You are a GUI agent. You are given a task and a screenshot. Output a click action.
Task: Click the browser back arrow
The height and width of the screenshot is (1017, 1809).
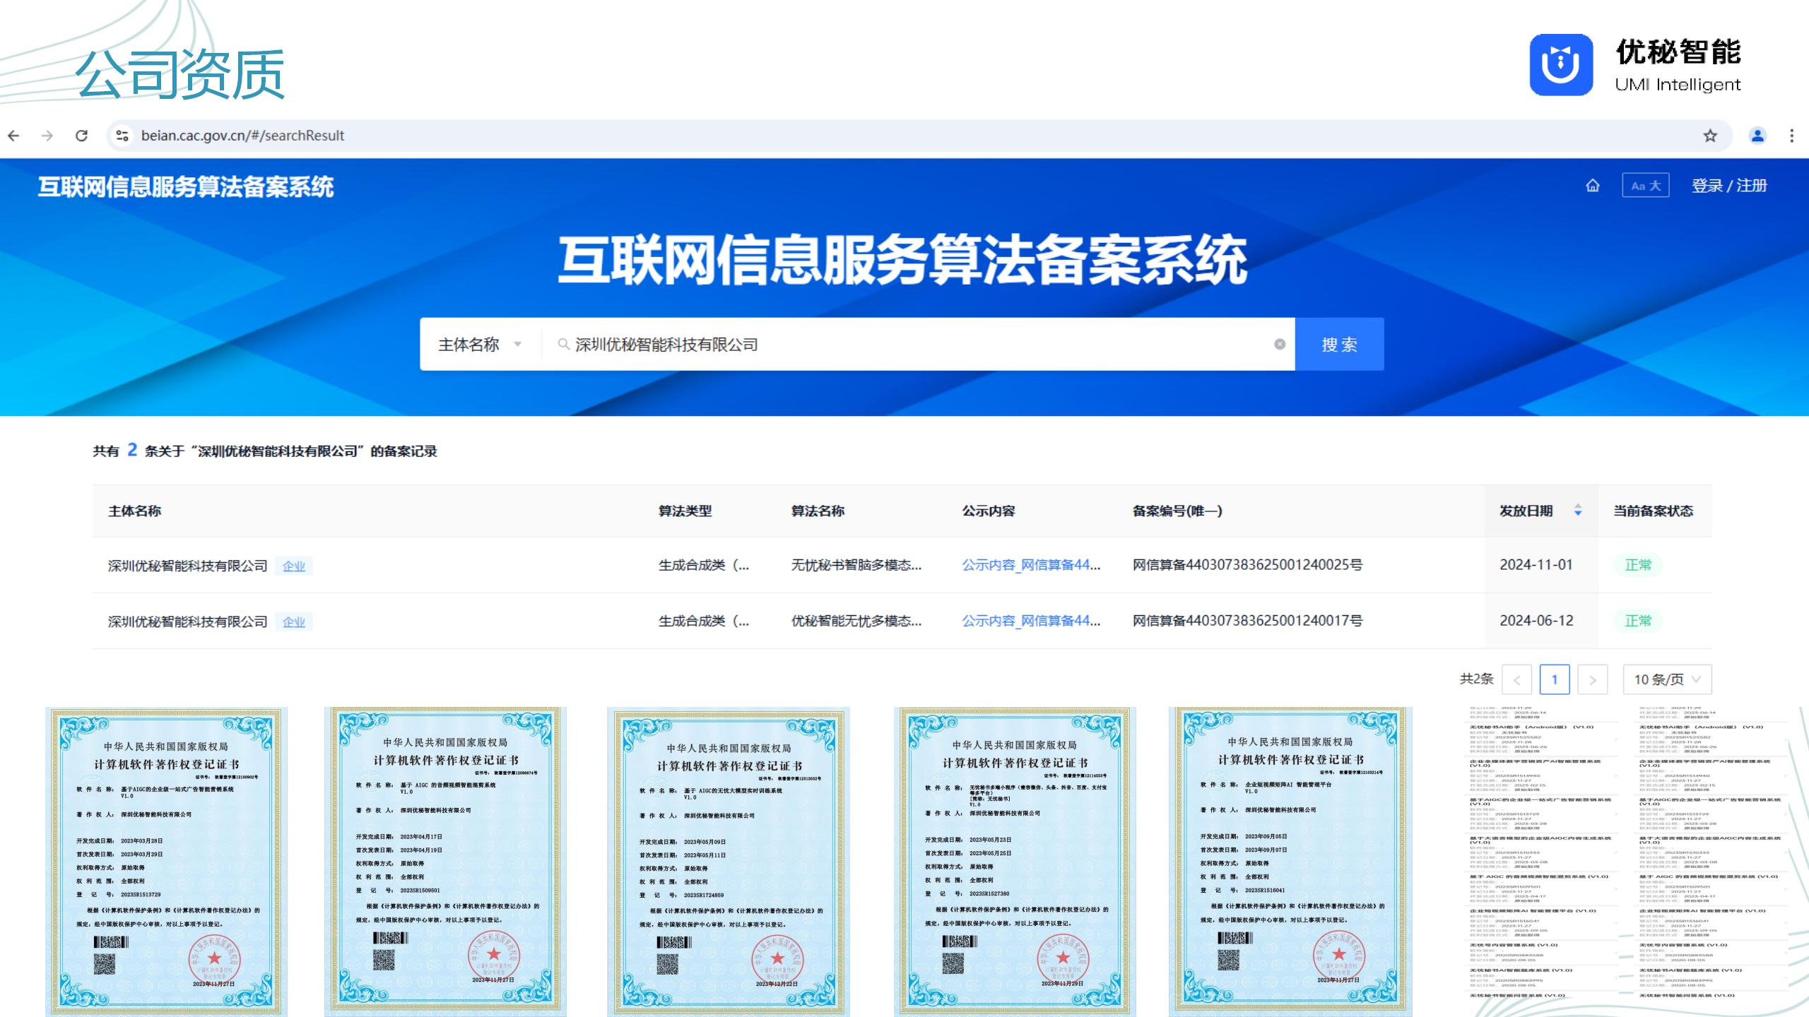coord(13,136)
